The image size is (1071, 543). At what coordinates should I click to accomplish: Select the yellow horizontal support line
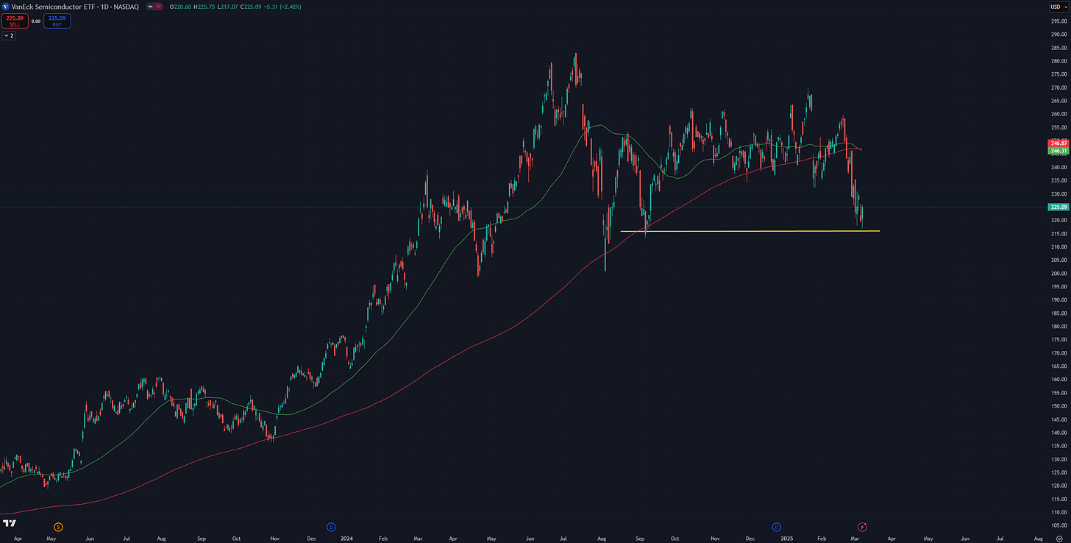click(x=750, y=232)
